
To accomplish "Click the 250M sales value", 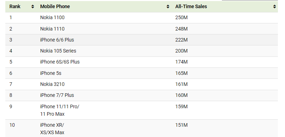I will pyautogui.click(x=181, y=17).
